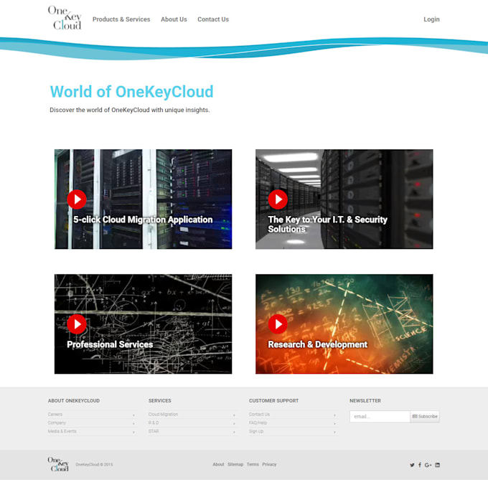488x480 pixels.
Task: Play the 5-click Cloud Migration Application video
Action: tap(77, 199)
